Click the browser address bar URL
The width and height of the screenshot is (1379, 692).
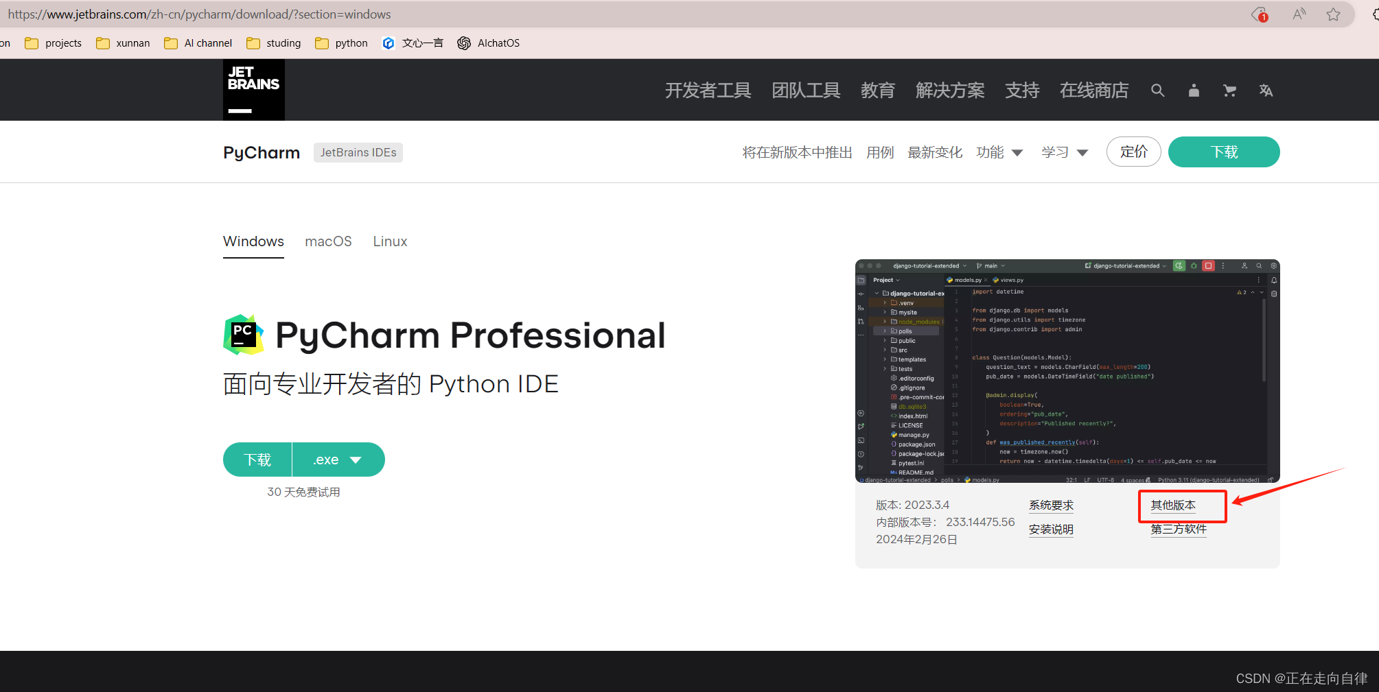pyautogui.click(x=200, y=14)
